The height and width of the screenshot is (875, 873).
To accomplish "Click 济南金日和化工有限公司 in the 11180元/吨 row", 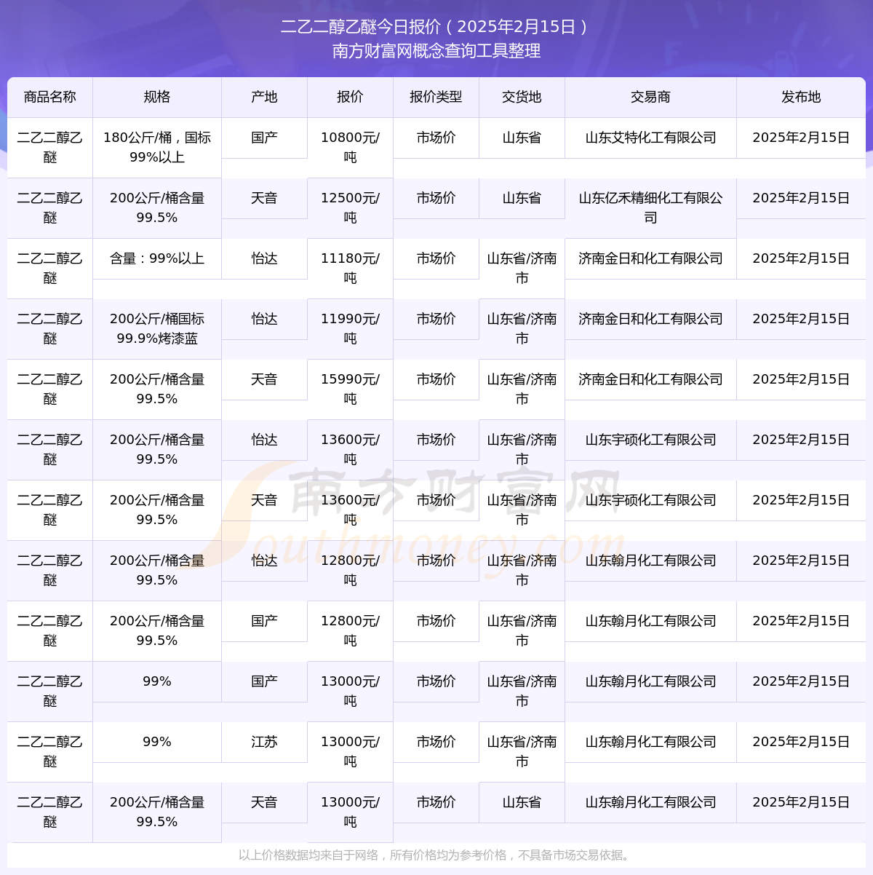I will (x=650, y=258).
